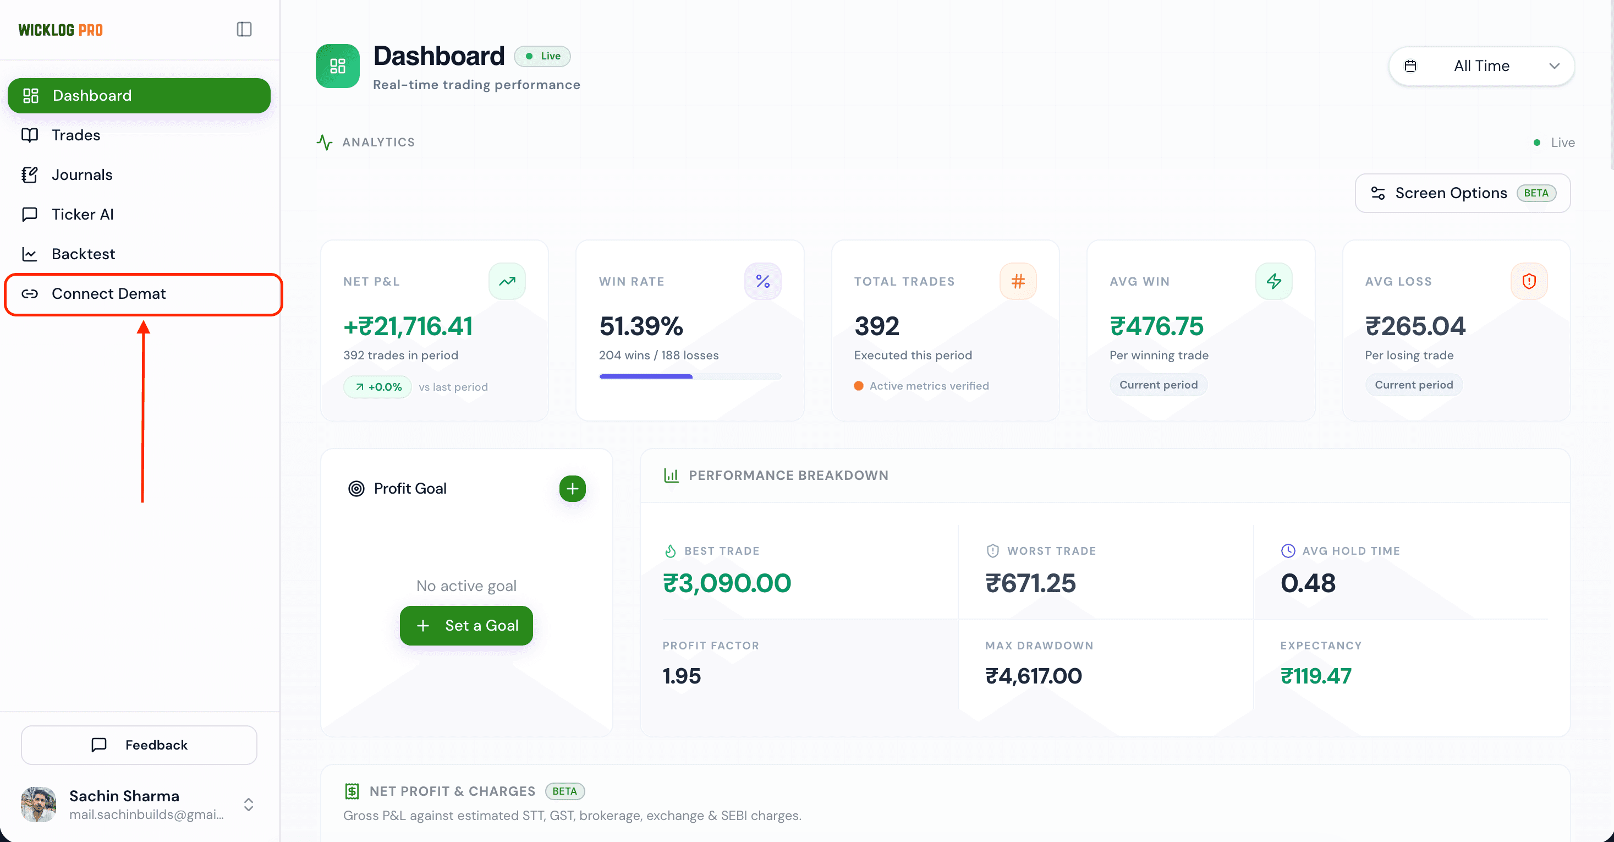Click the BETA badge near Net Profit & Charges
1614x842 pixels.
564,791
